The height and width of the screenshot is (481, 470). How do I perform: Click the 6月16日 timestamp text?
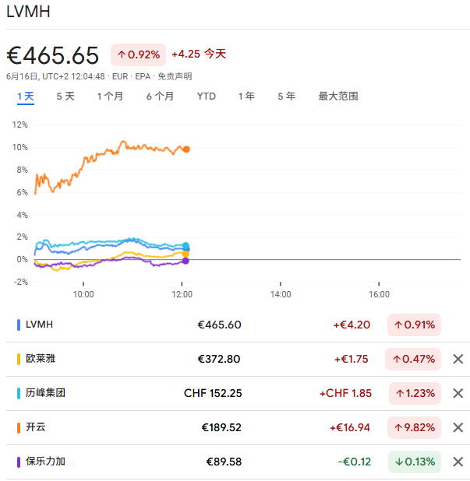tap(55, 76)
